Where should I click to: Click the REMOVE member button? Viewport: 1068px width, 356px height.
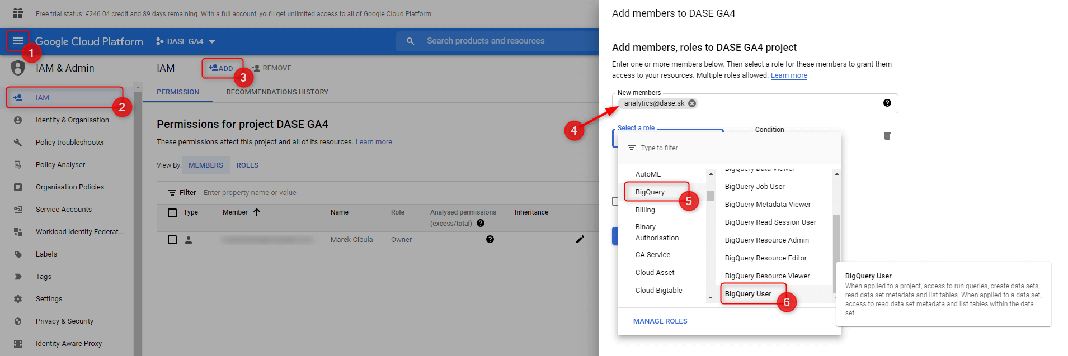click(x=272, y=68)
